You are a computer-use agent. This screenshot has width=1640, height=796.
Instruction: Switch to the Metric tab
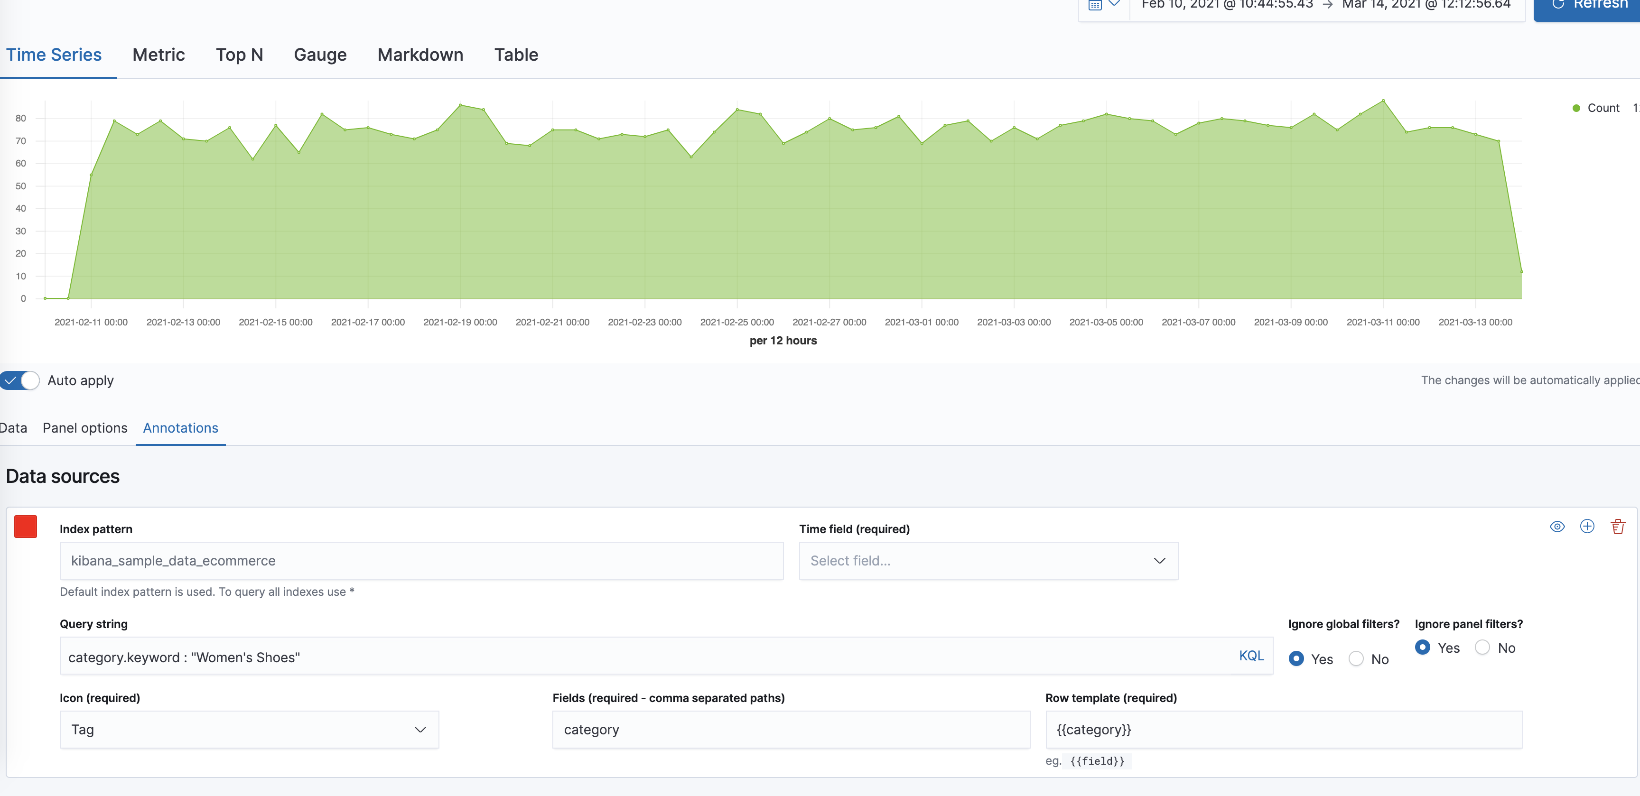pos(158,55)
